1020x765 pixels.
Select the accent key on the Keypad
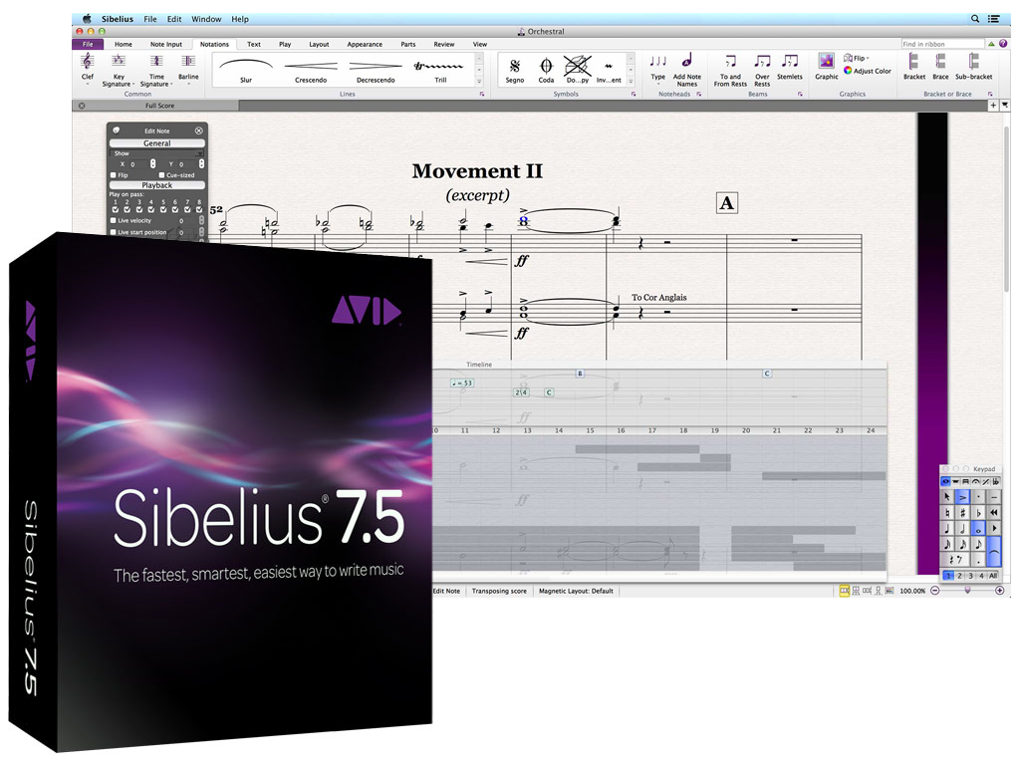pyautogui.click(x=962, y=496)
